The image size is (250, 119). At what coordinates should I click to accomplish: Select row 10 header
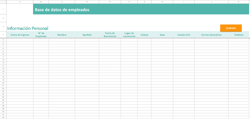pyautogui.click(x=3, y=54)
